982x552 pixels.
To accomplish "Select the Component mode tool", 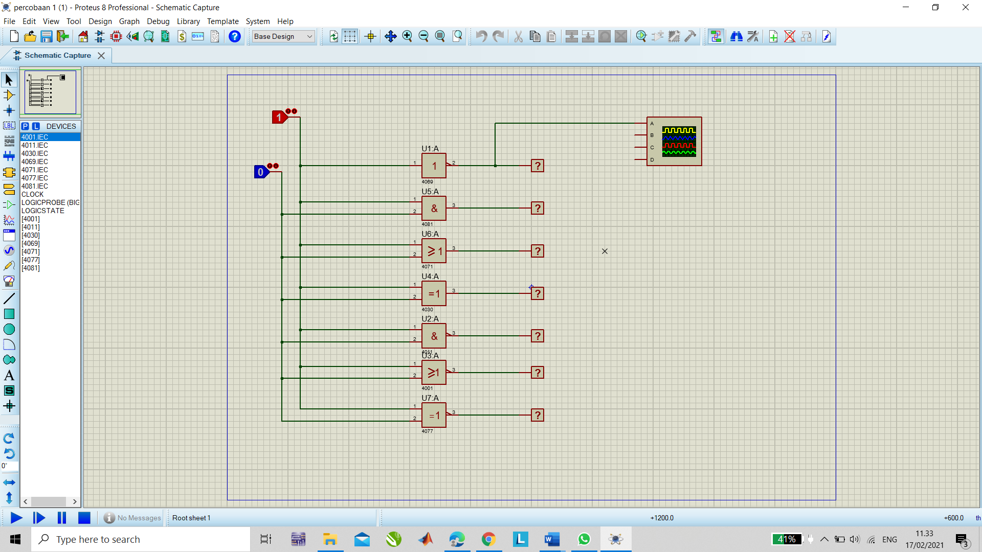I will 9,95.
